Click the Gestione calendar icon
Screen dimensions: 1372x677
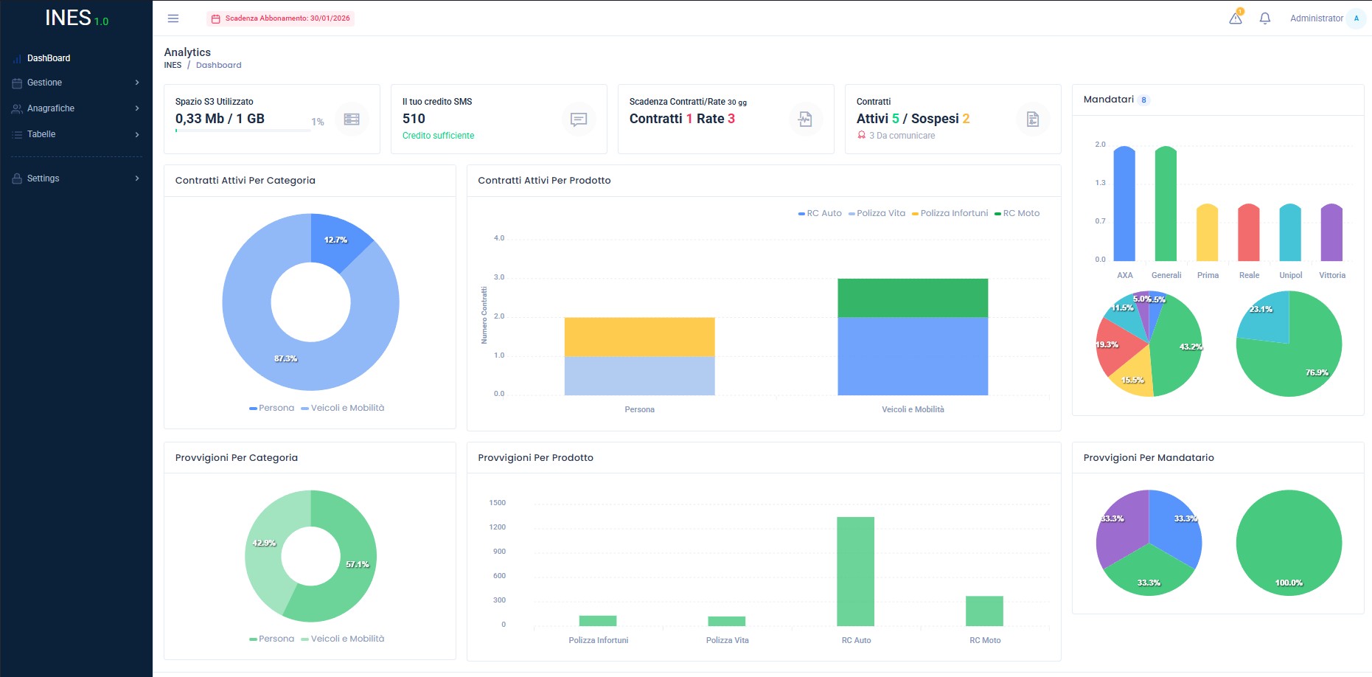click(15, 83)
